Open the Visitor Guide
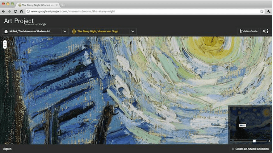The width and height of the screenshot is (273, 153). tap(248, 31)
